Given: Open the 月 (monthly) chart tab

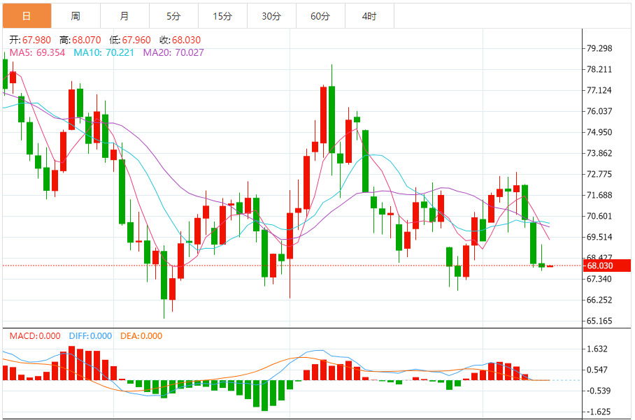Looking at the screenshot, I should click(x=124, y=16).
